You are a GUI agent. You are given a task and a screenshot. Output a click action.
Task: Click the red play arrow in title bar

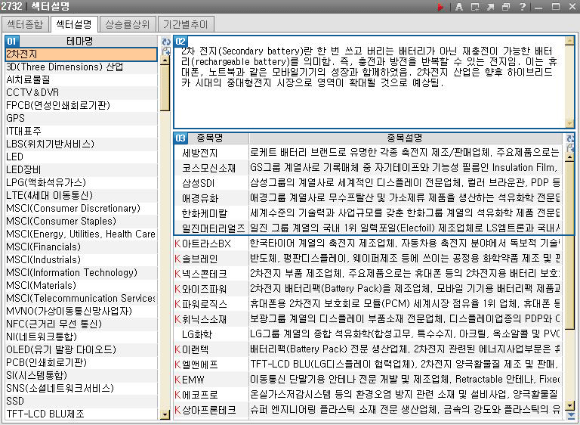point(441,7)
